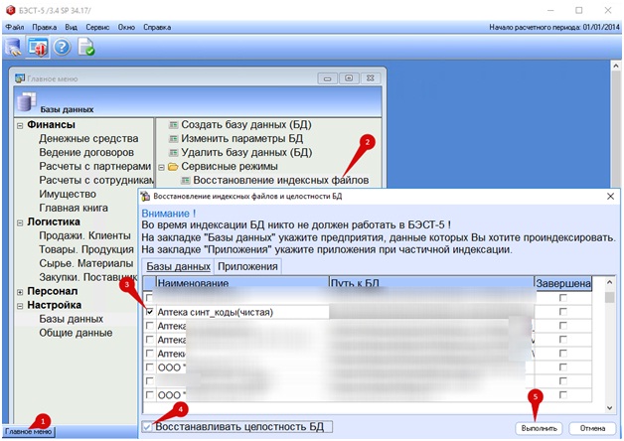Click the database list scroll-down arrow
This screenshot has width=624, height=441.
click(x=609, y=407)
